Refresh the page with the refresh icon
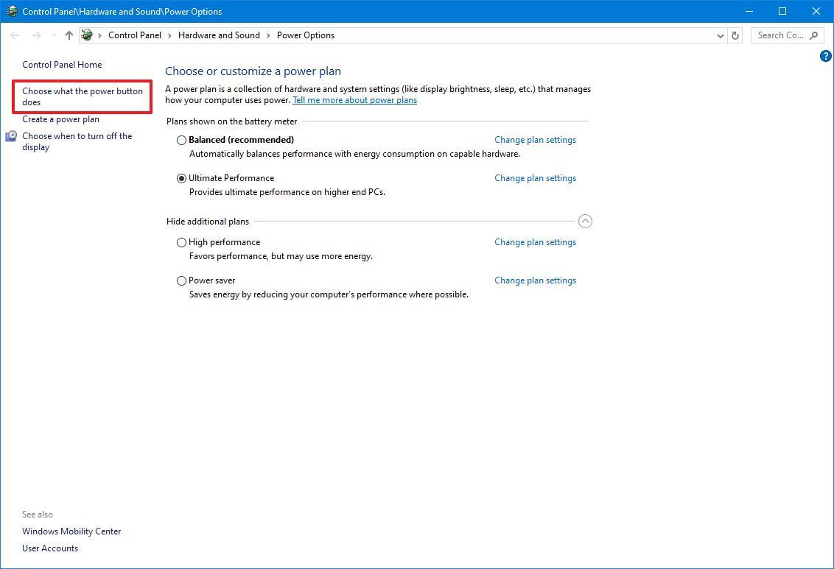834x569 pixels. click(735, 35)
